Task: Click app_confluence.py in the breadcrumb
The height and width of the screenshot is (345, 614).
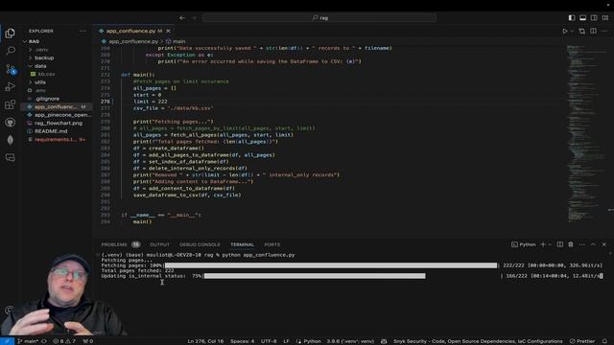Action: point(133,41)
